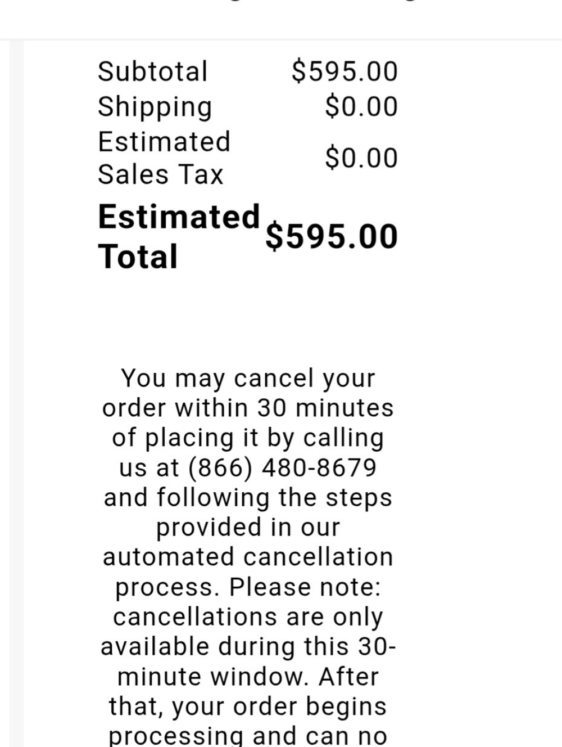The width and height of the screenshot is (562, 747).
Task: Click the 'You may cancel your' text line
Action: tap(248, 379)
